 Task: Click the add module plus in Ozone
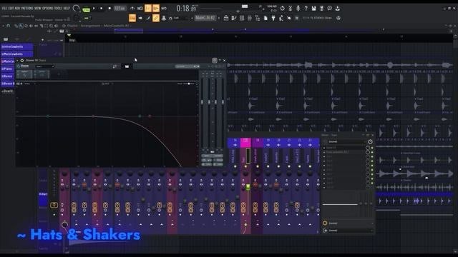(59, 74)
